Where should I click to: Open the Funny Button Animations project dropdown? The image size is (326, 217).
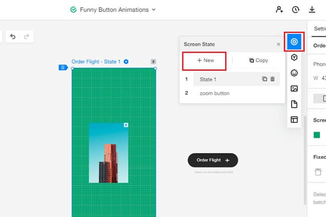point(153,10)
